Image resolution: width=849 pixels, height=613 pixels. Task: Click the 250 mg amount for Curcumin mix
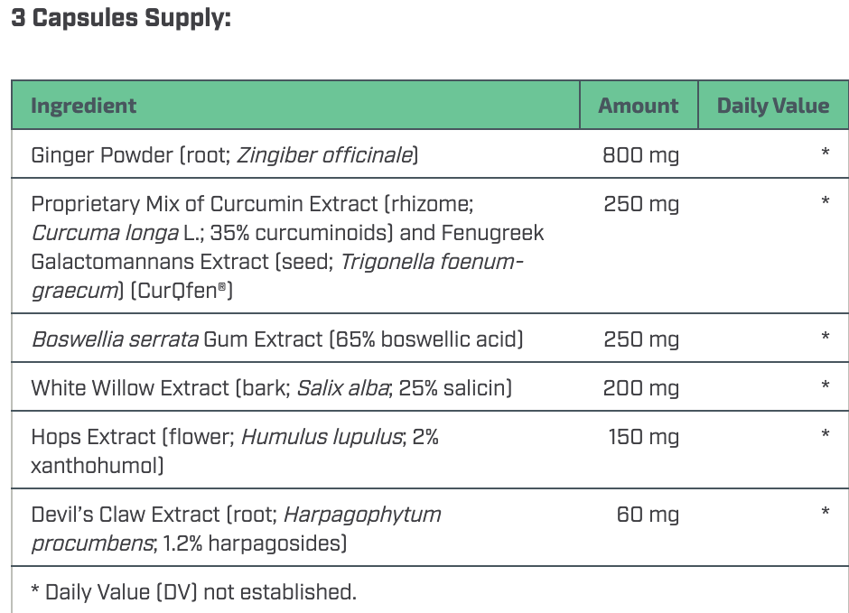coord(640,204)
